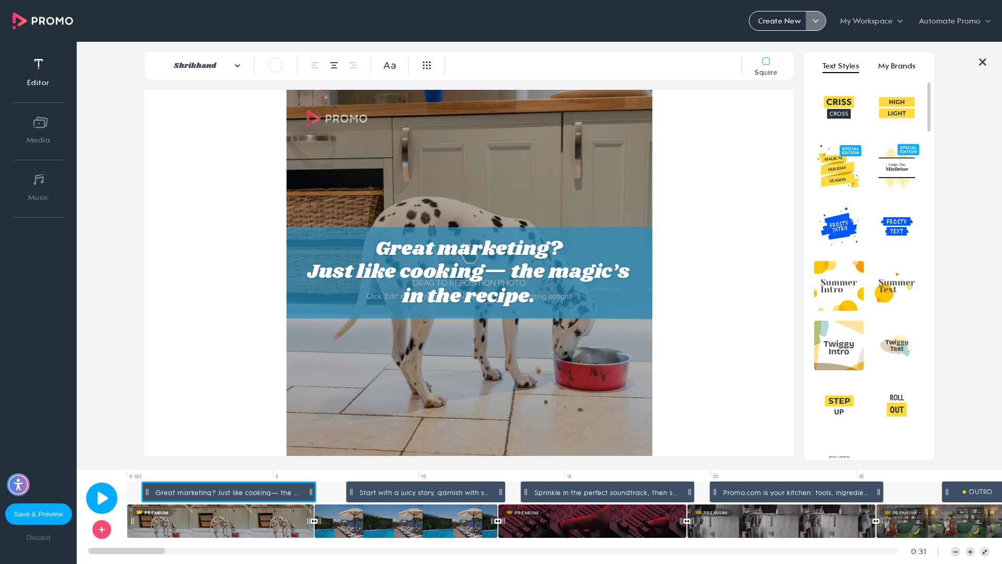Click transition icon between dog and pool clips
This screenshot has width=1002, height=564.
[x=314, y=521]
